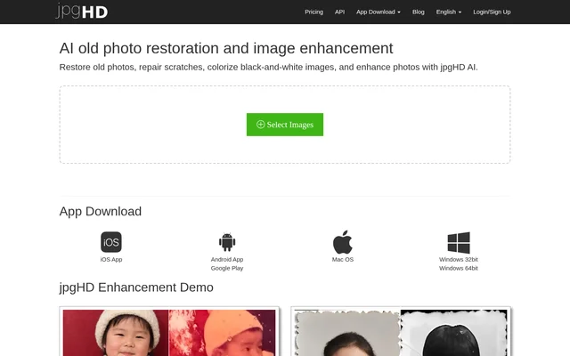Open the Pricing page
The image size is (570, 356).
click(x=313, y=12)
